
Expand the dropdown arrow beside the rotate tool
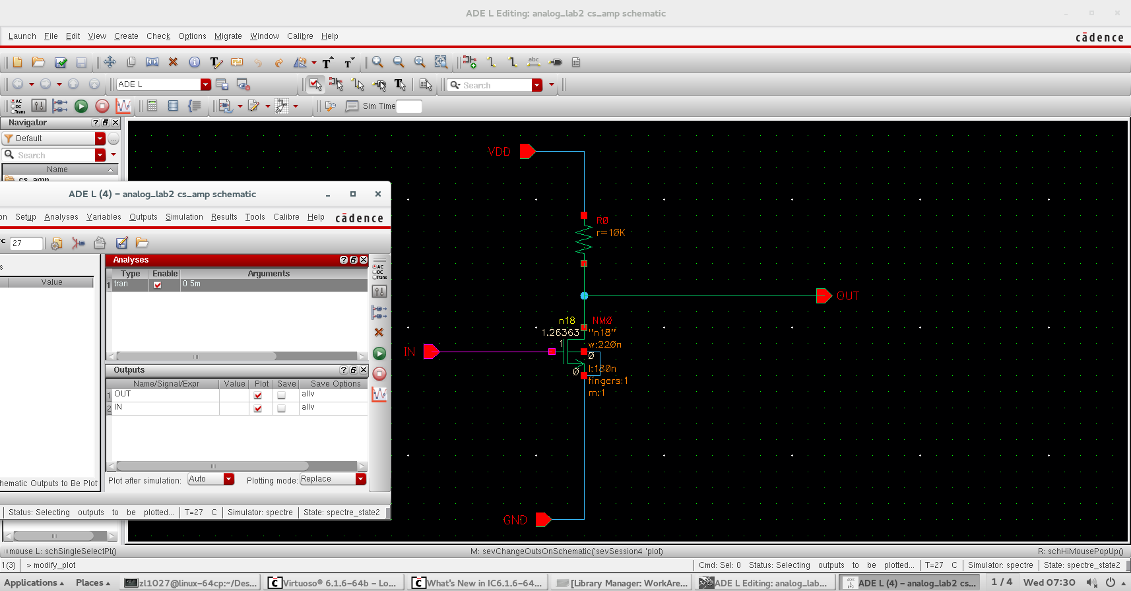[314, 63]
